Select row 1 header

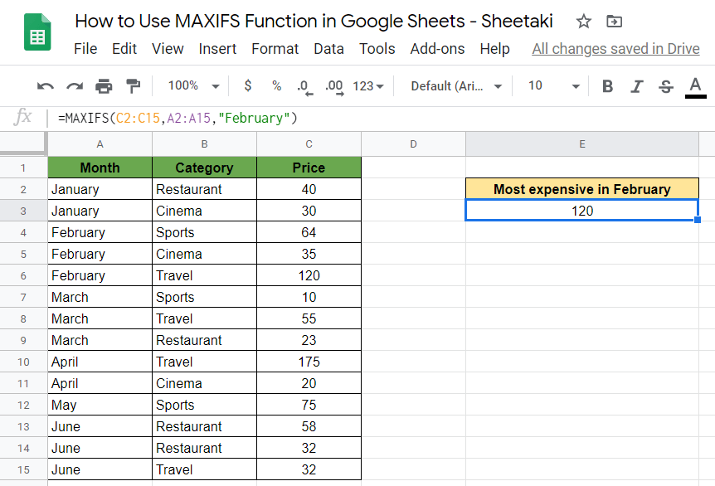coord(23,168)
